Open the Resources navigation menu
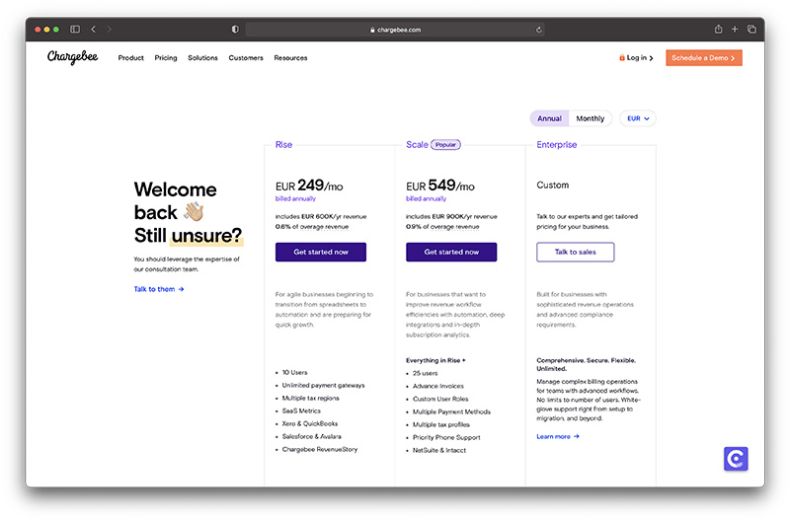Screen dimensions: 790x521 (290, 58)
